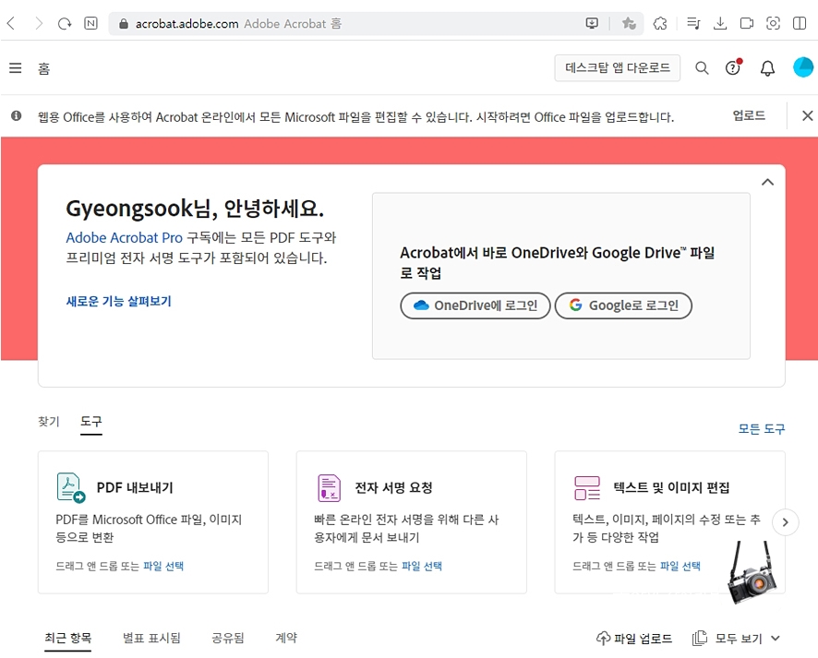Viewport: 818px width, 658px height.
Task: Show next tools with right chevron
Action: coord(785,522)
